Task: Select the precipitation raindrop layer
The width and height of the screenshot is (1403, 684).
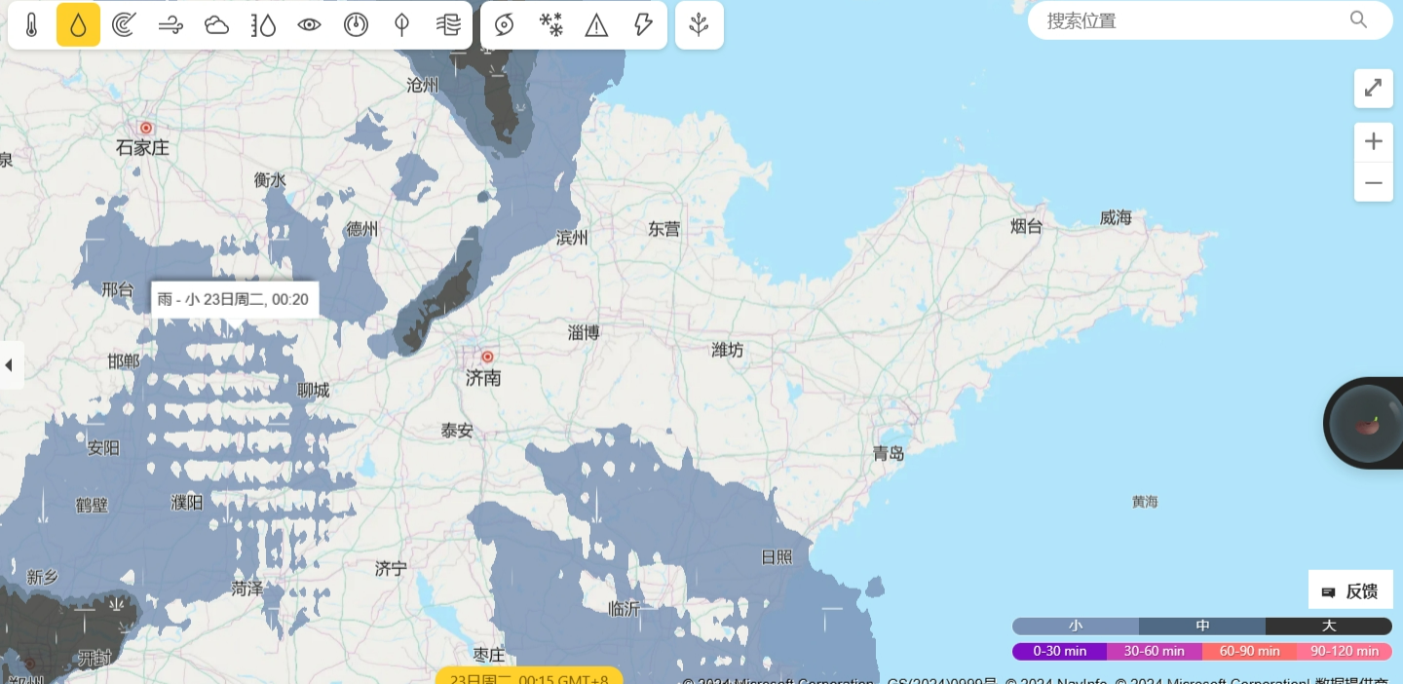Action: point(78,25)
